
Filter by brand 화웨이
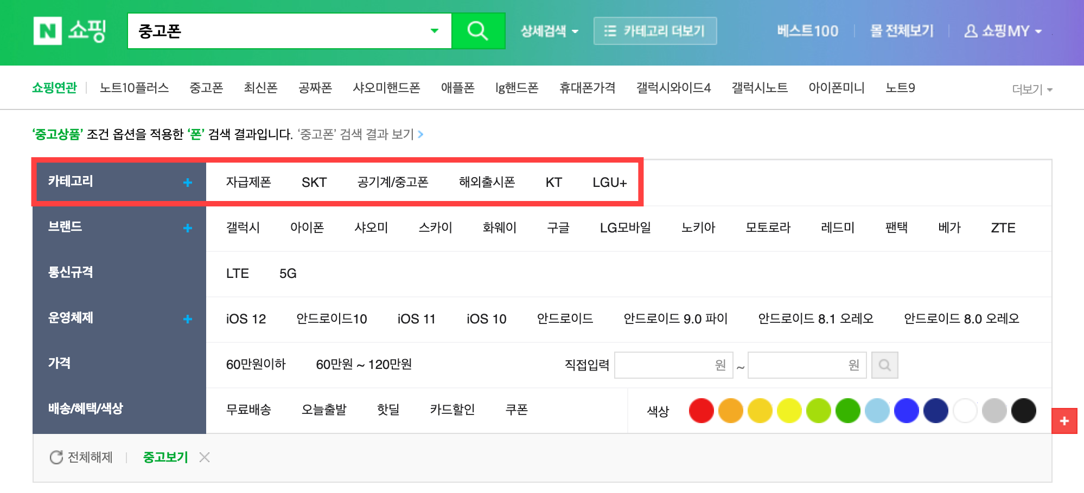click(x=499, y=228)
